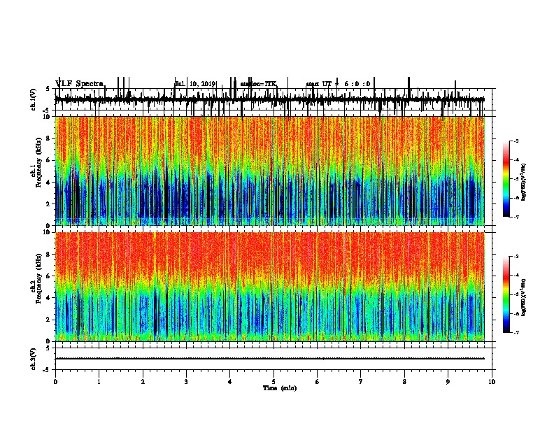Click time axis tick label "2"
The height and width of the screenshot is (428, 554).
pos(143,382)
